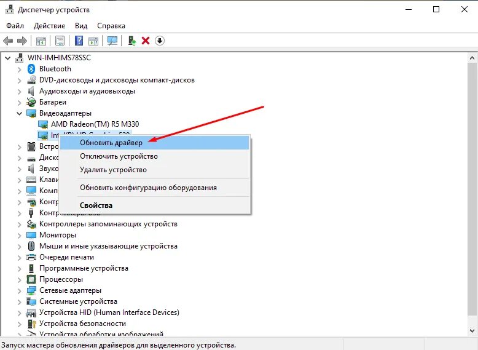
Task: Click the mouse icon for Мыши
Action: point(31,246)
